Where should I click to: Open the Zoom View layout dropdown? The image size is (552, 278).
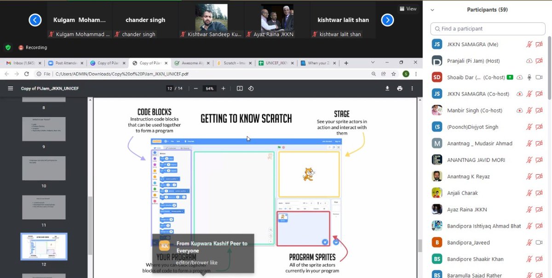tap(408, 8)
